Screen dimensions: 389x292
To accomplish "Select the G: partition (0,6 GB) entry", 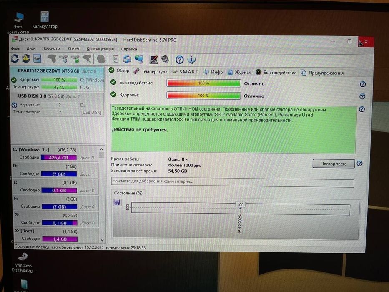I will click(x=56, y=219).
